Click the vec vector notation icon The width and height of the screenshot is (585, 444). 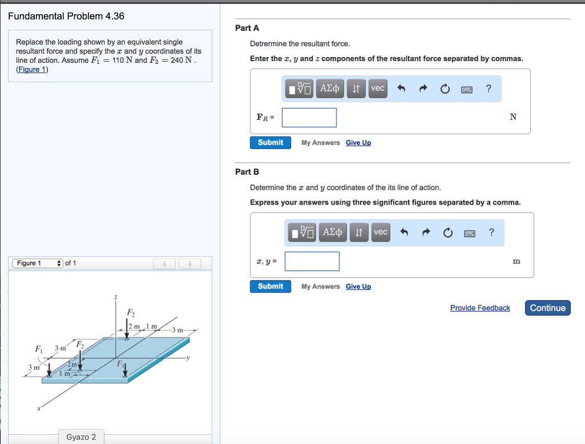(377, 89)
